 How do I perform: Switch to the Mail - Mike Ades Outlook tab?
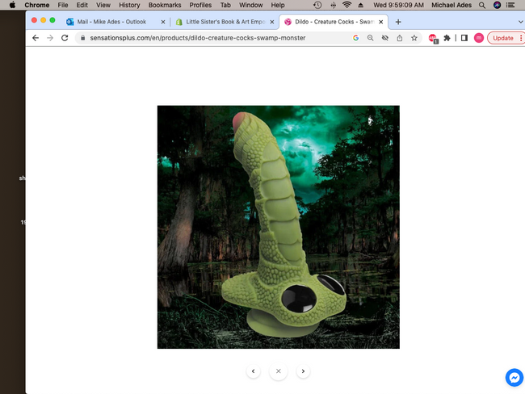pos(111,22)
